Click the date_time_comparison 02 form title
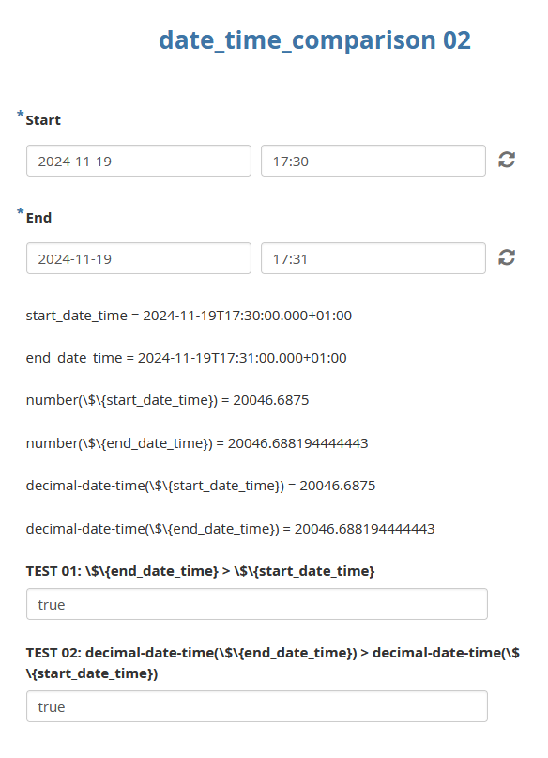548x758 pixels. click(314, 40)
